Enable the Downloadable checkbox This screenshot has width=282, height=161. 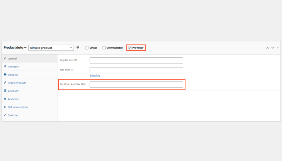104,48
